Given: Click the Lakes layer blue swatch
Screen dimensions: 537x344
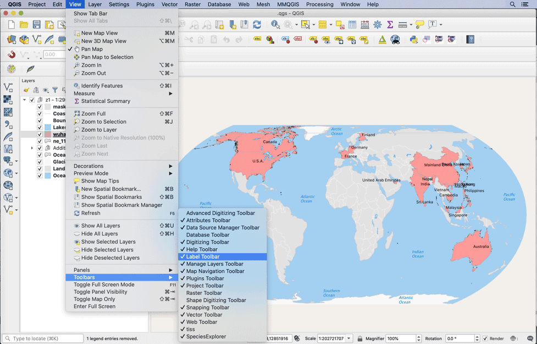Looking at the screenshot, I should [x=48, y=127].
